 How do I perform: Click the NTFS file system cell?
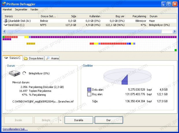coord(43,25)
